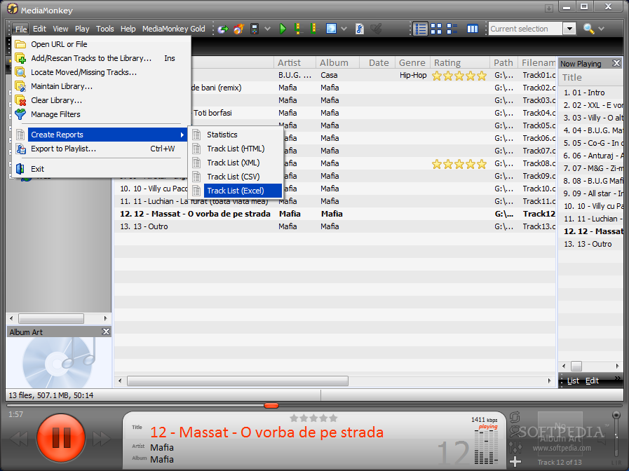This screenshot has width=629, height=471.
Task: Go to the previous track
Action: pyautogui.click(x=19, y=439)
